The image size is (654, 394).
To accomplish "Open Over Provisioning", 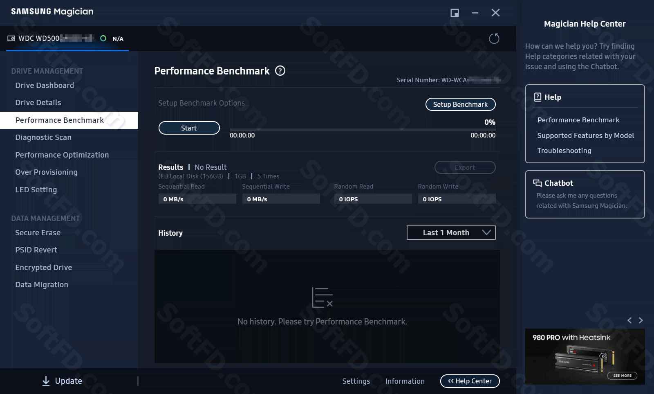I will tap(46, 172).
